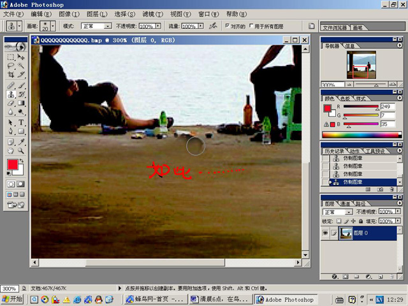Viewport: 408px width, 306px height.
Task: Select the Eyedropper tool
Action: (x=21, y=142)
